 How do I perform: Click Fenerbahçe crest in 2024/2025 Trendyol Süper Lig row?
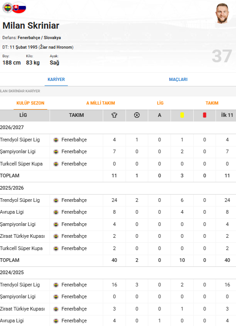[56, 285]
